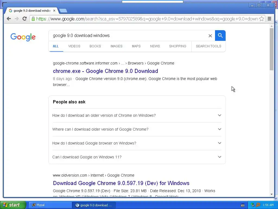Click the browser address bar URL
Screen dimensions: 278x209
[x=147, y=19]
